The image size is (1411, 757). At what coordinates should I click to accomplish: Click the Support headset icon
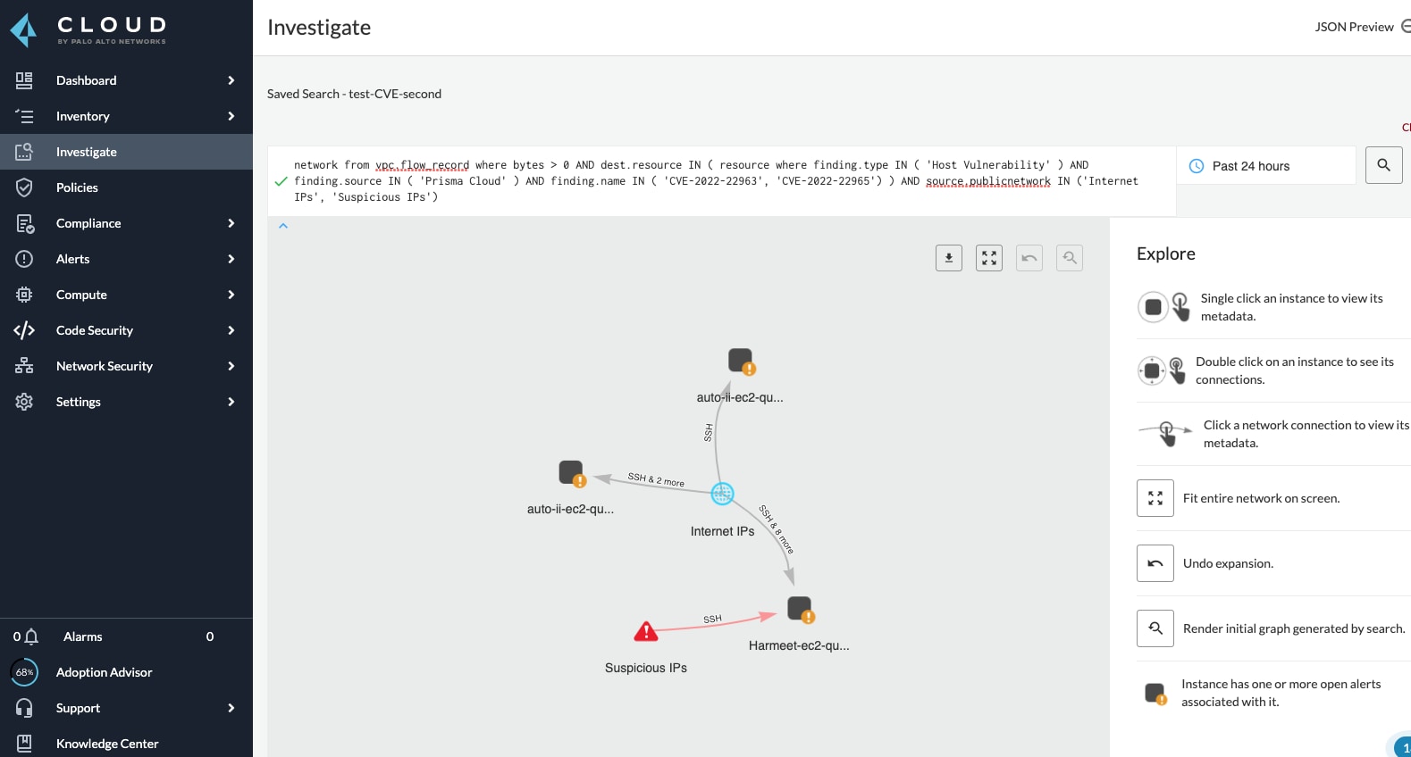[x=24, y=708]
